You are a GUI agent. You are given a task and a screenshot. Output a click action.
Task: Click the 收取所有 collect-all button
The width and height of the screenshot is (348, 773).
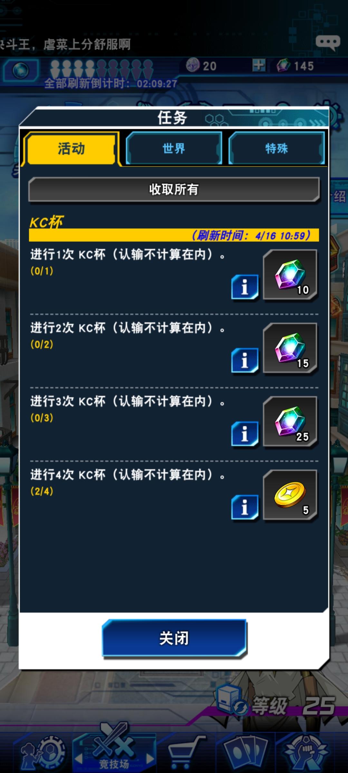pos(174,189)
